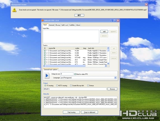
Task: Uncheck track 2 H.264 checkbox
Action: tap(45, 53)
